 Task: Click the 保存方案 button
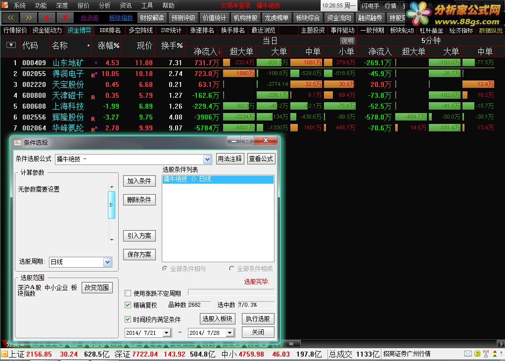[139, 254]
